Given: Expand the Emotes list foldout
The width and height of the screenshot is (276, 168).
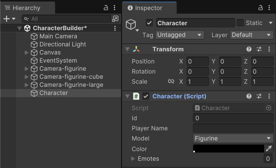Looking at the screenshot, I should pos(133,159).
